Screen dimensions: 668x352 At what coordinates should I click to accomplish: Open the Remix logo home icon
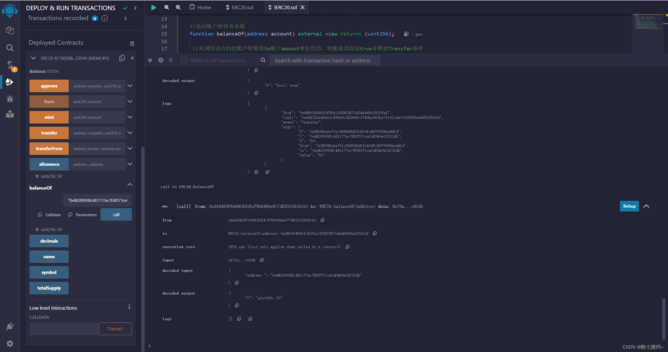click(x=10, y=11)
